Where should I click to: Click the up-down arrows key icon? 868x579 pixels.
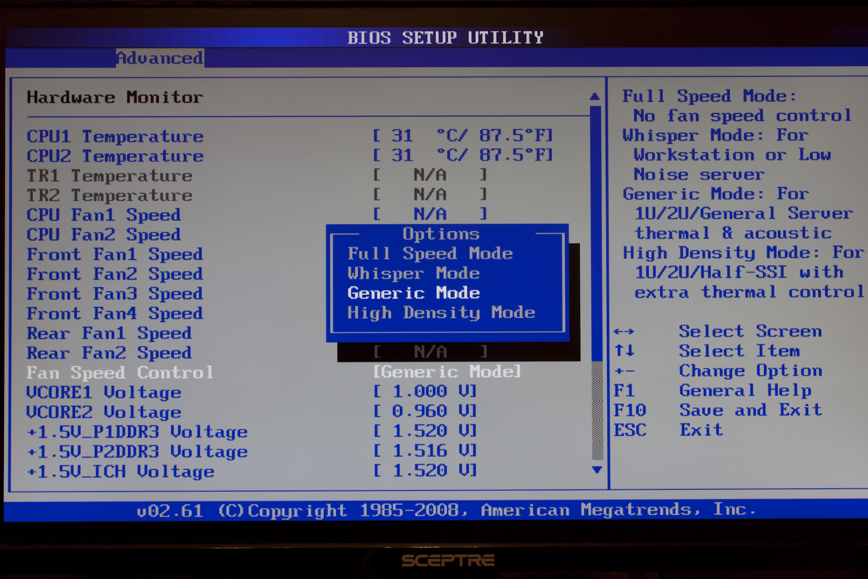pos(624,351)
